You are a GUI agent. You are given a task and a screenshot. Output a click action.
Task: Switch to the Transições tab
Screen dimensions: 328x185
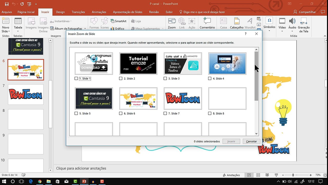point(78,12)
